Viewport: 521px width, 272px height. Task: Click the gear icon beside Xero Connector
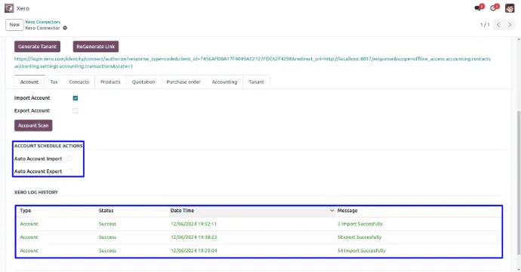(x=65, y=28)
